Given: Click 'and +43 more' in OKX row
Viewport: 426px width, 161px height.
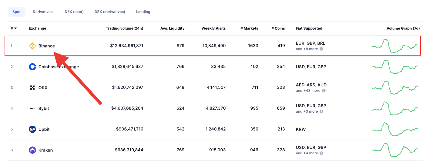Looking at the screenshot, I should [308, 91].
